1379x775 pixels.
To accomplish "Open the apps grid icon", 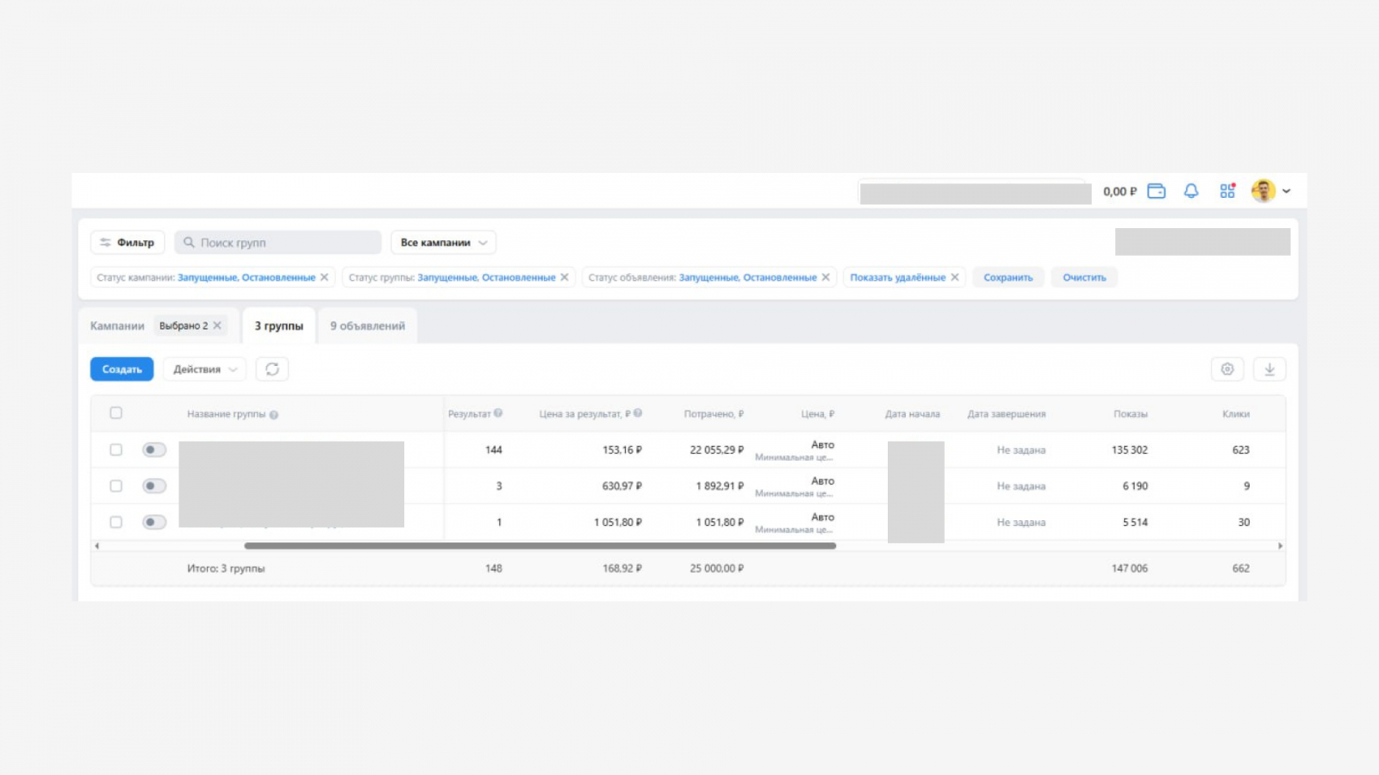I will [x=1227, y=191].
